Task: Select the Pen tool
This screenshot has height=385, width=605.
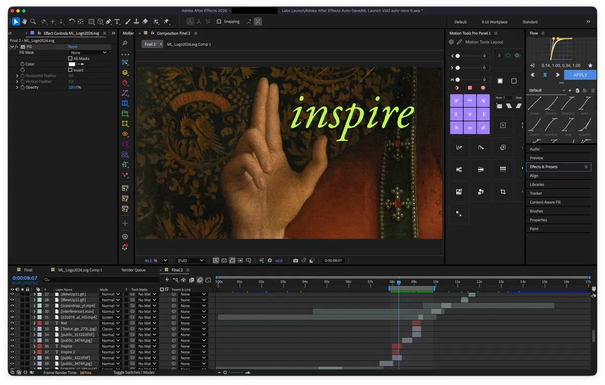Action: (109, 22)
